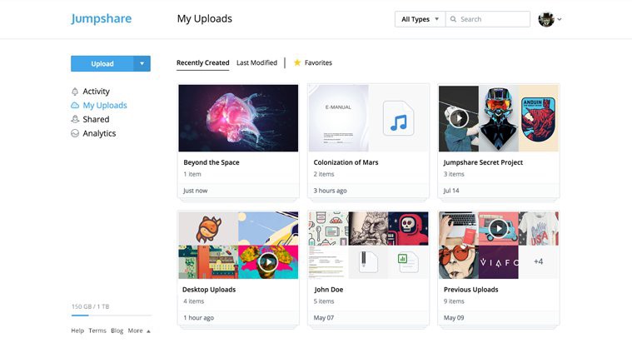632x343 pixels.
Task: Click the Activity bell icon in sidebar
Action: [75, 92]
